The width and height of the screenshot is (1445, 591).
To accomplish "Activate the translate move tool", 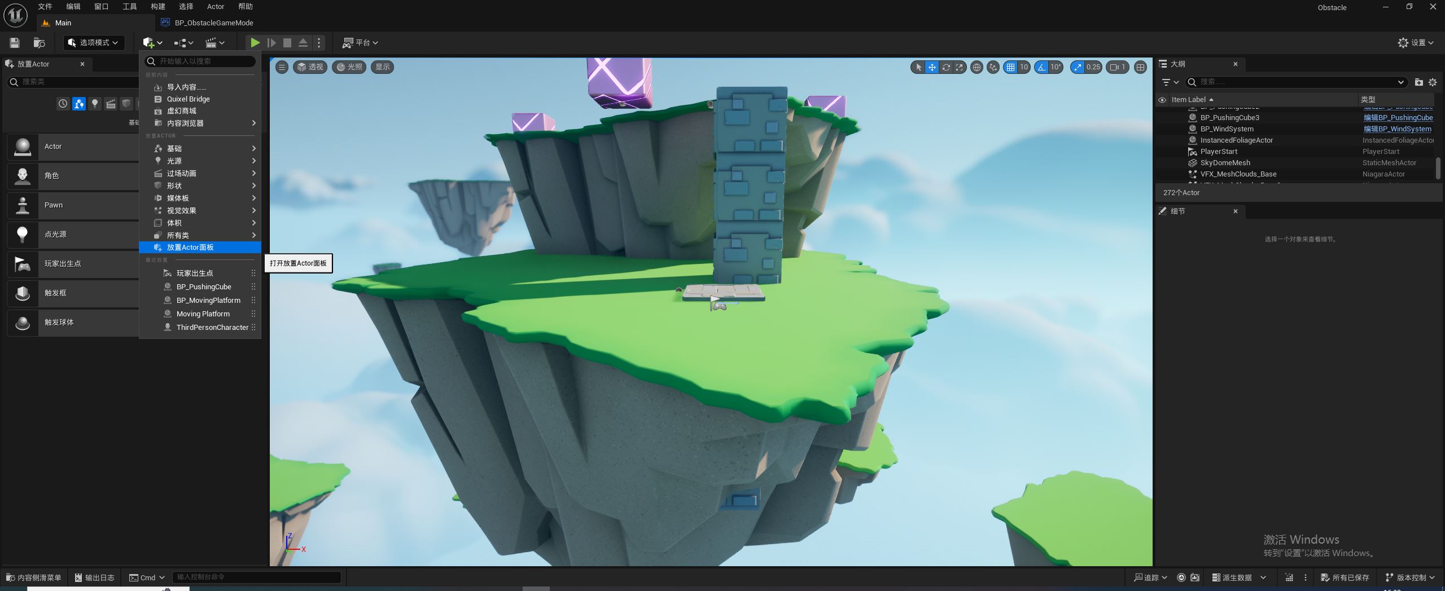I will (932, 67).
